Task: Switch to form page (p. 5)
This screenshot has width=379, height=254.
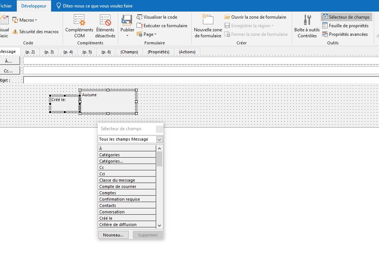Action: pyautogui.click(x=87, y=52)
